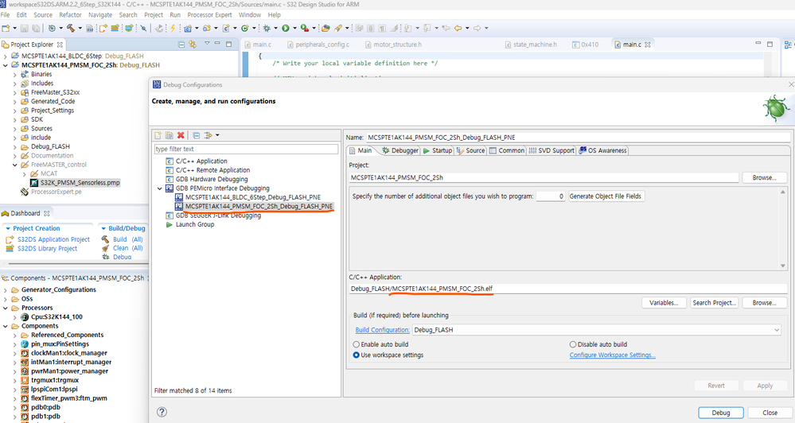
Task: Click the Variables... button
Action: tap(663, 303)
